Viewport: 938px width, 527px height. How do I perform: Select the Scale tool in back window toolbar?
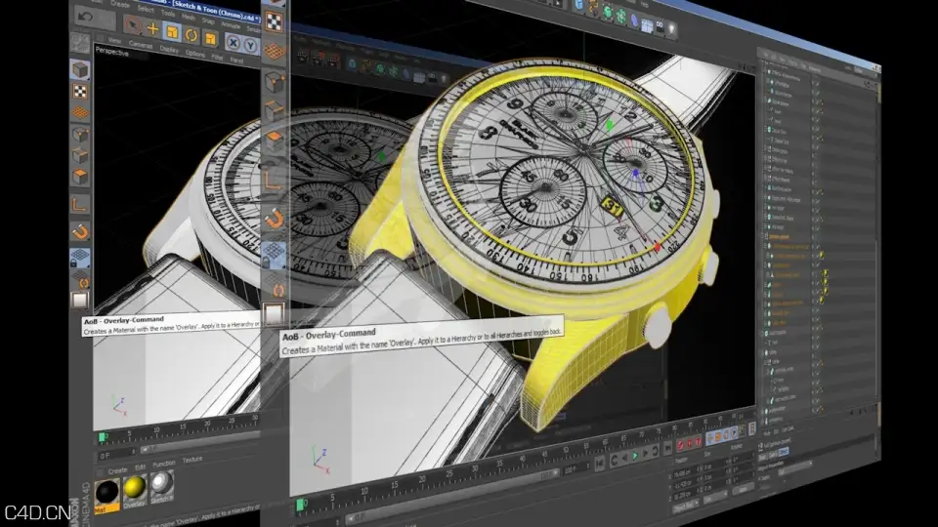pos(172,31)
